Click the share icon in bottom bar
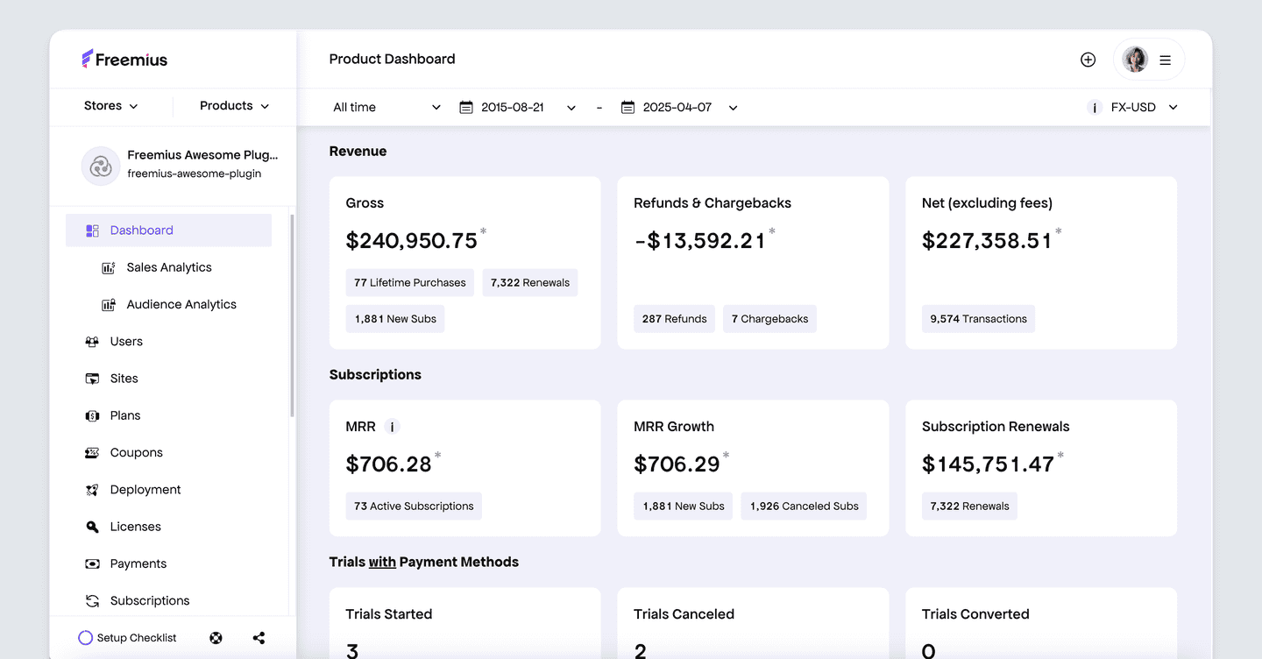The width and height of the screenshot is (1262, 659). point(259,638)
